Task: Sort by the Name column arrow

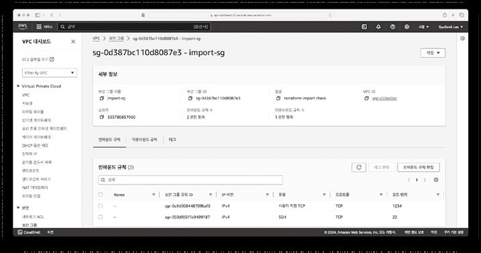Action: (154, 195)
